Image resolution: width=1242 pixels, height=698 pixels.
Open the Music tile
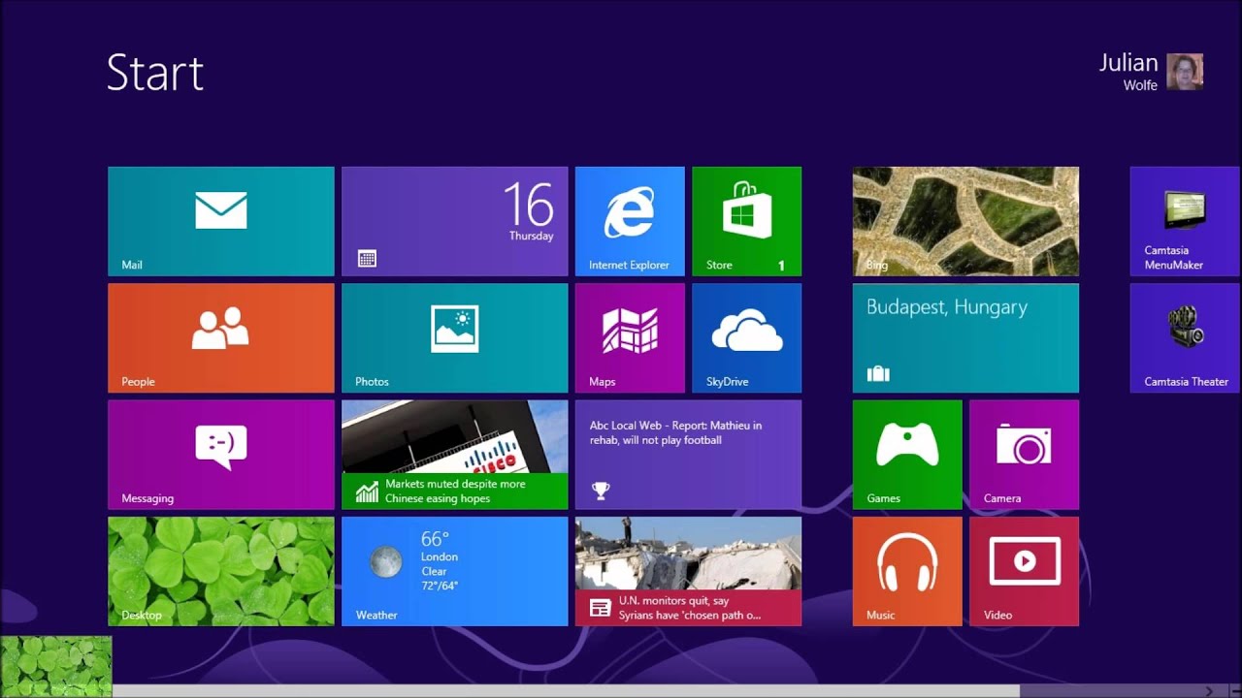click(x=907, y=571)
